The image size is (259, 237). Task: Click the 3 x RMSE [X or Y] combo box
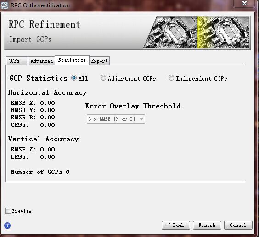pyautogui.click(x=116, y=119)
